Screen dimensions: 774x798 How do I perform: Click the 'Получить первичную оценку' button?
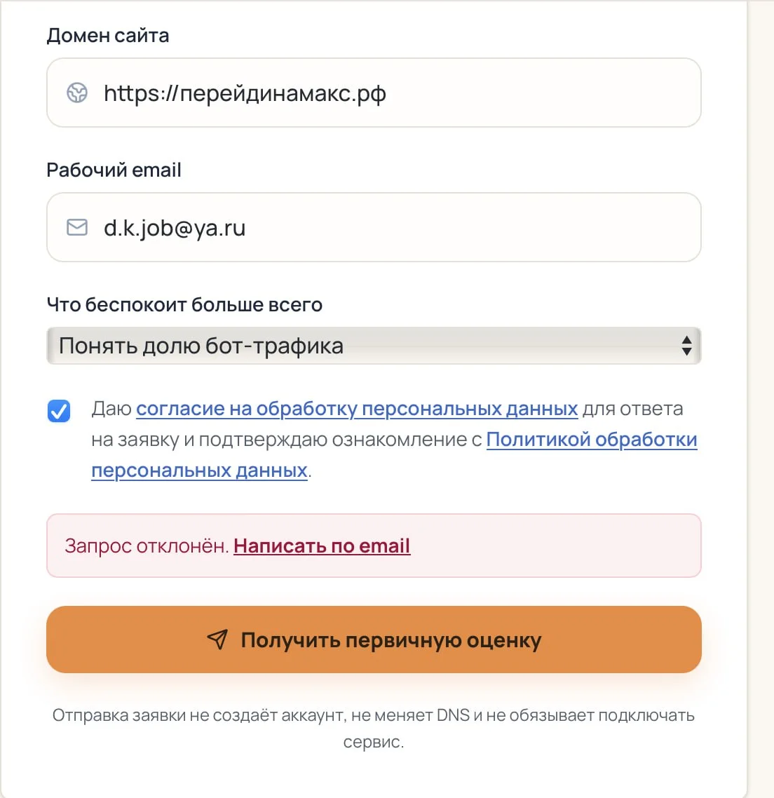click(x=374, y=640)
